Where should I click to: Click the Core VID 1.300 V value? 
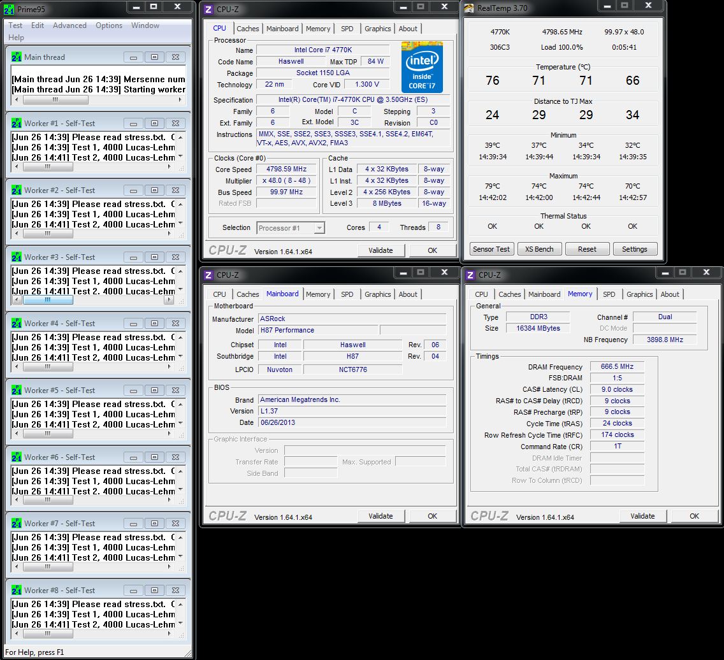[x=366, y=85]
